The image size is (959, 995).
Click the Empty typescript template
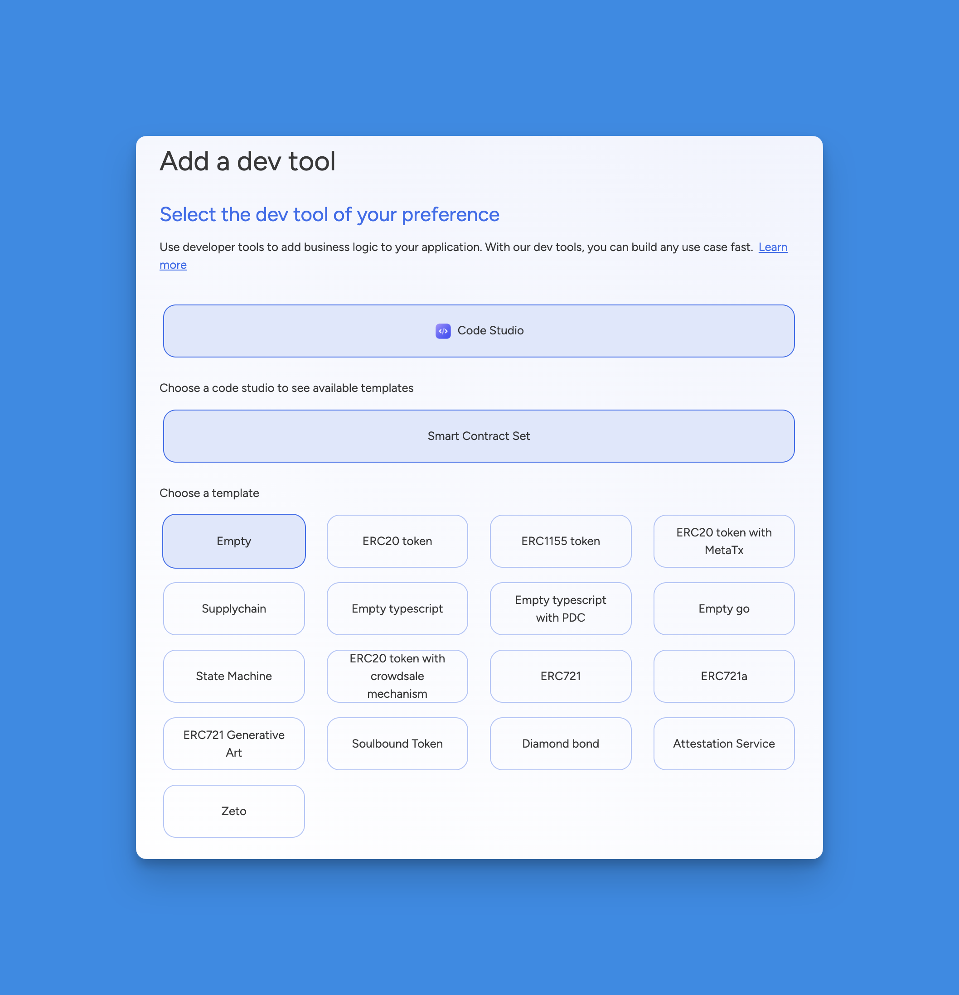coord(397,608)
